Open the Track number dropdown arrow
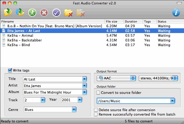184x124 pixels. (x=43, y=100)
